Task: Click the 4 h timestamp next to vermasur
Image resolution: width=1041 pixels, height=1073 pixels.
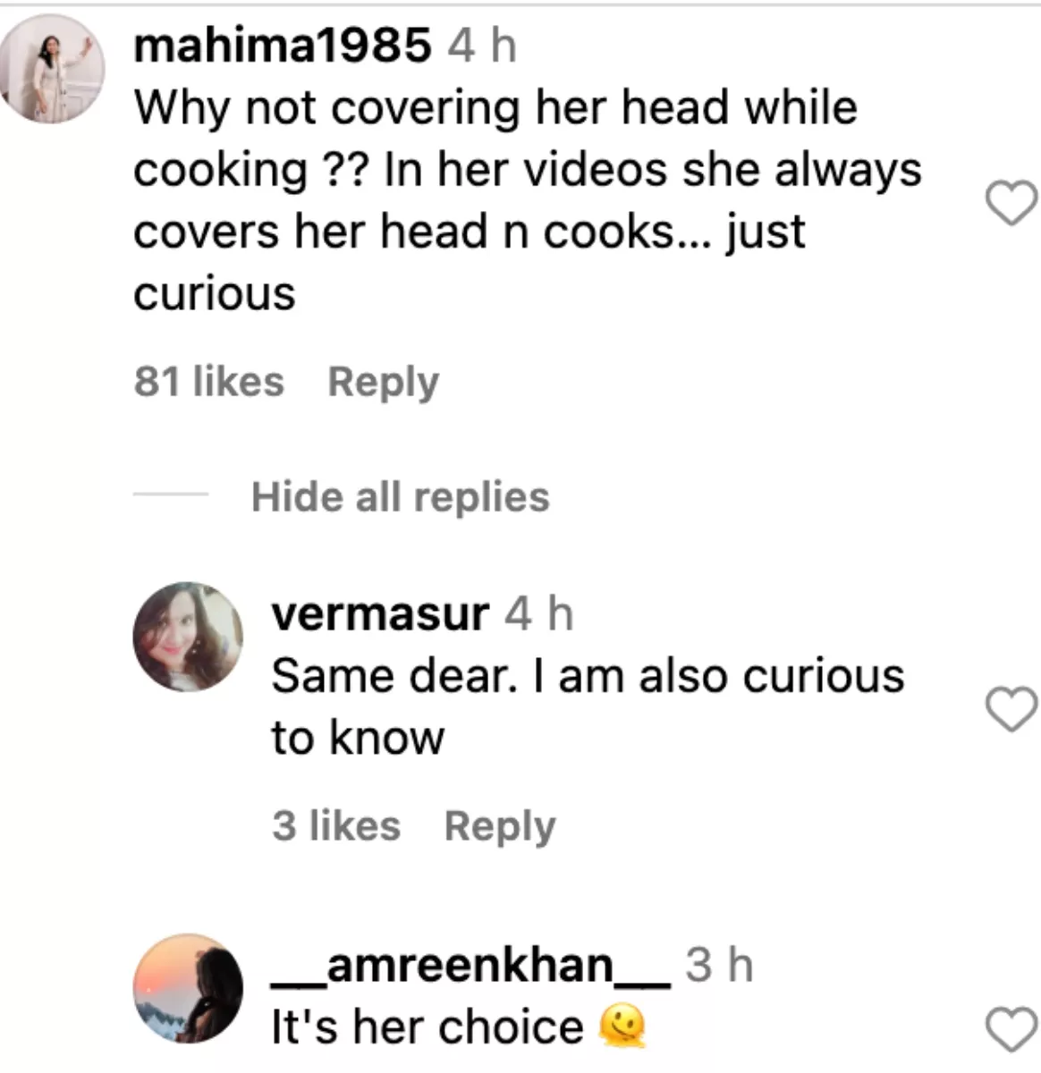Action: 538,614
